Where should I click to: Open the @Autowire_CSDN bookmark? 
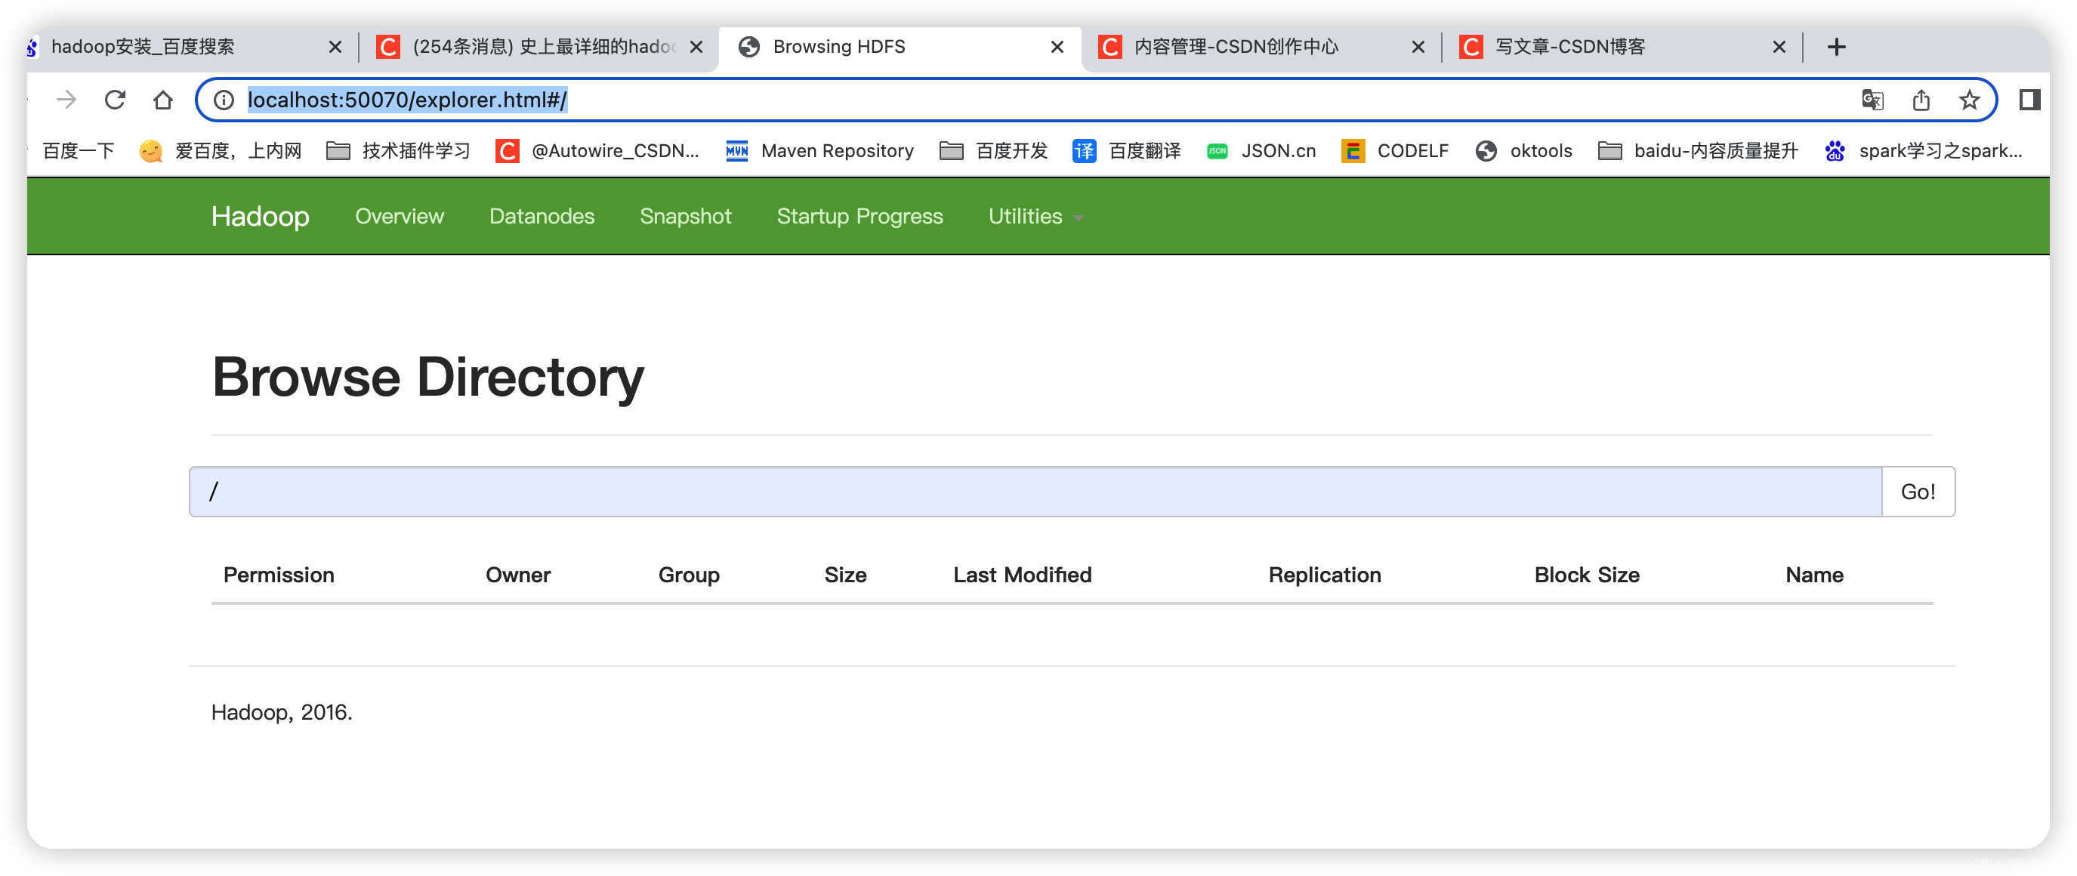point(597,151)
